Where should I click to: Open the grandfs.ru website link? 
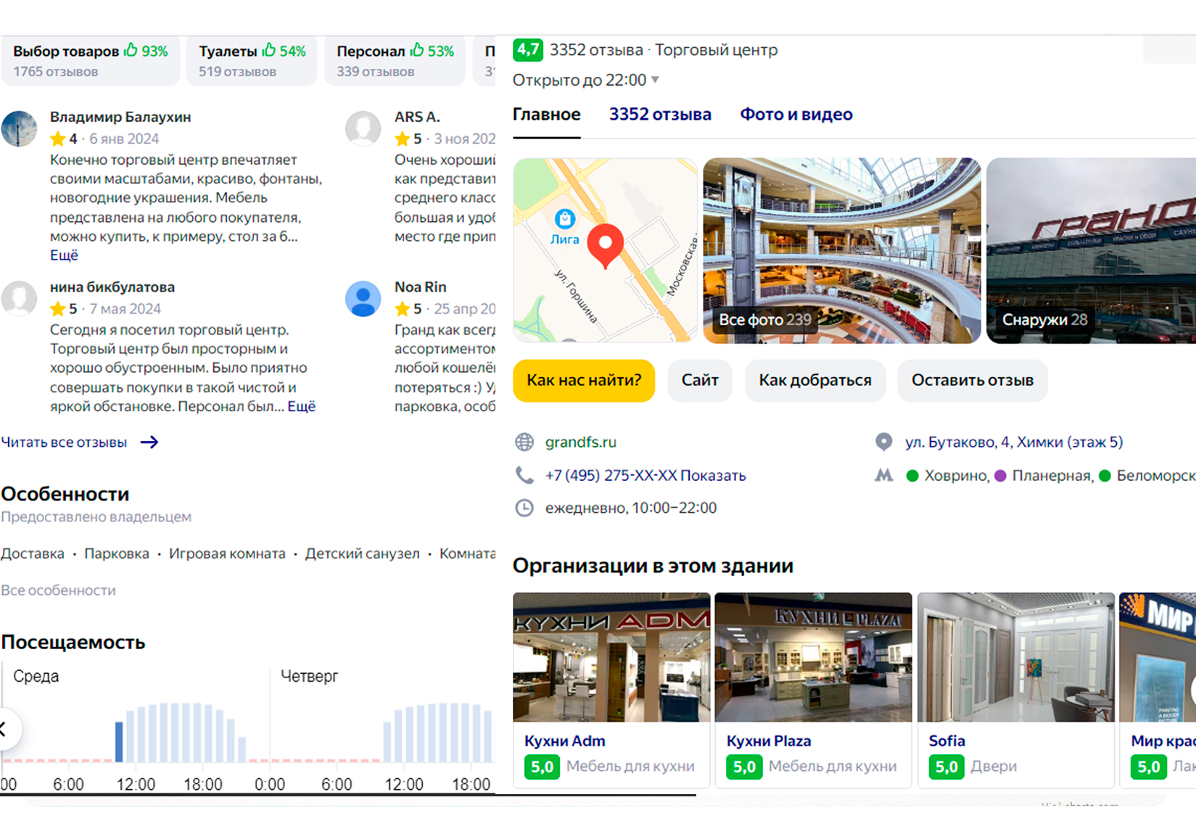click(x=581, y=442)
